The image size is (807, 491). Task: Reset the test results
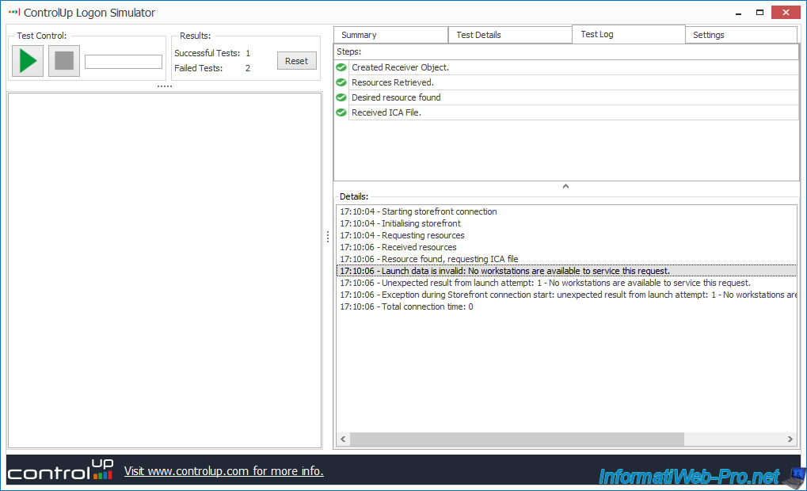296,61
